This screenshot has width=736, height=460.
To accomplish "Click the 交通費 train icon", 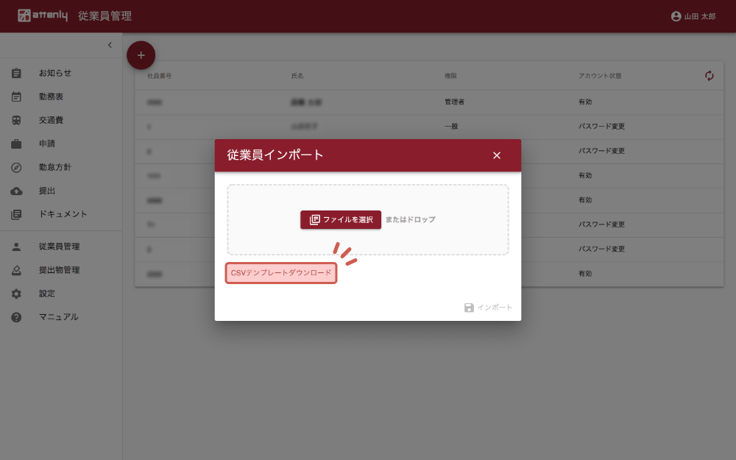I will click(x=16, y=120).
